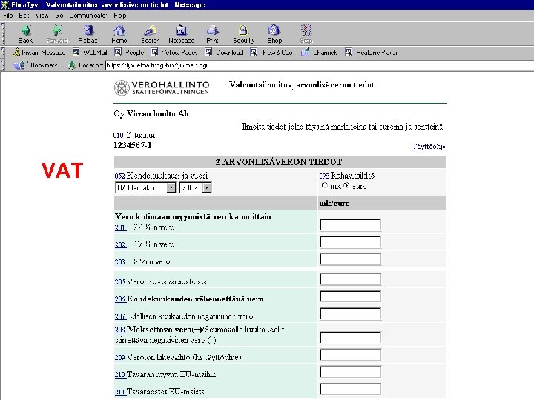Open the year dropdown showing 2002
This screenshot has height=400, width=534.
[196, 187]
